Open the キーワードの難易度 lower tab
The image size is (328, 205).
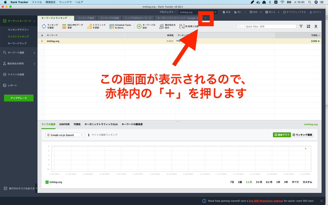coord(132,124)
